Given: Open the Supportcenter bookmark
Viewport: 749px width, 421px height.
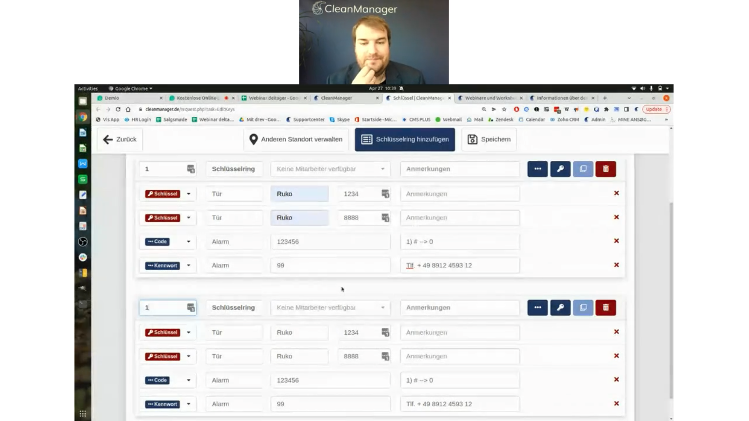Looking at the screenshot, I should point(305,120).
